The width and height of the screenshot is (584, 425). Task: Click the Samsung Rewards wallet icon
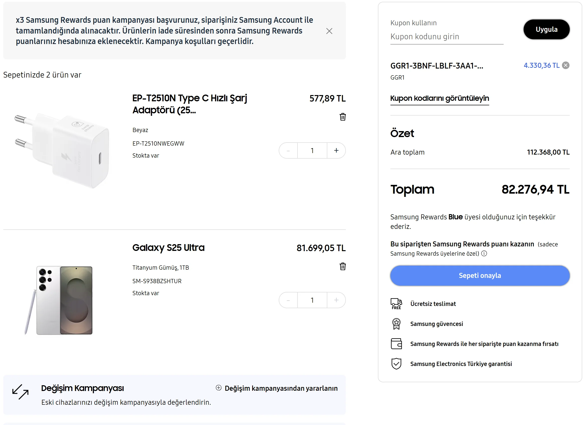pyautogui.click(x=396, y=344)
